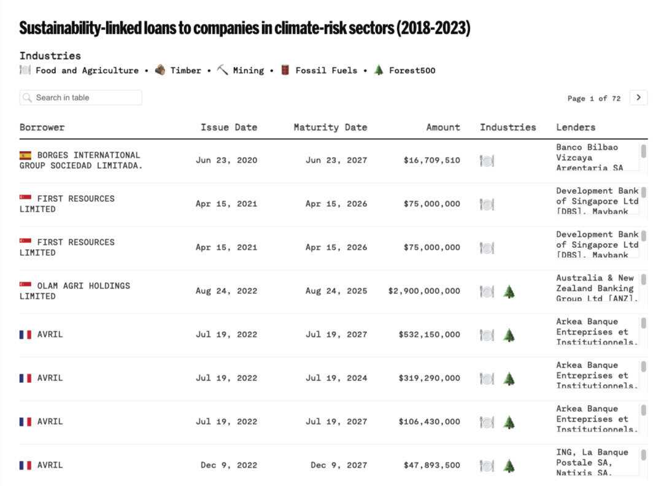This screenshot has width=661, height=486.
Task: Sort table by Maturity Date header
Action: click(x=330, y=128)
